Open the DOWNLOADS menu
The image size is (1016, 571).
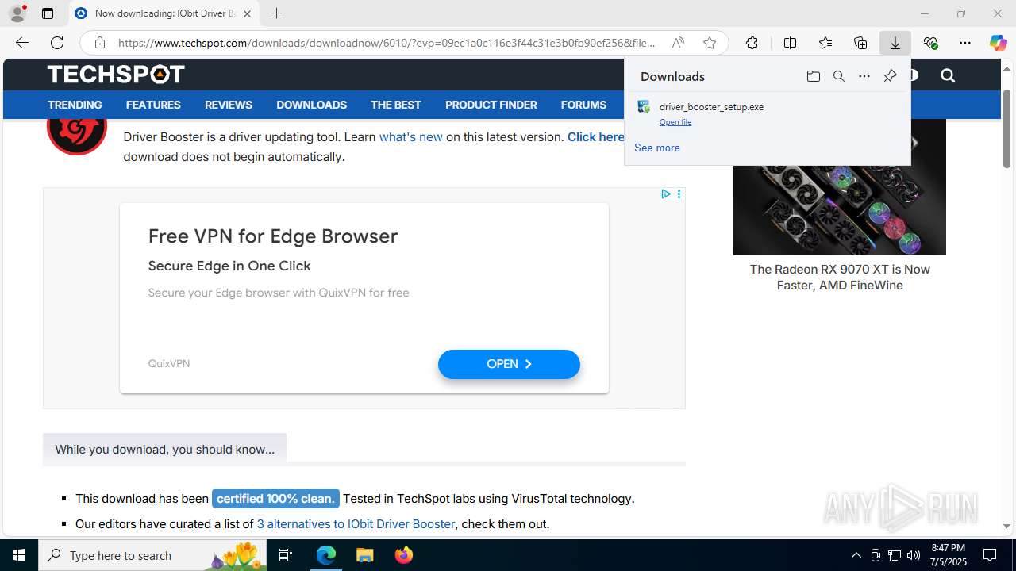(311, 105)
